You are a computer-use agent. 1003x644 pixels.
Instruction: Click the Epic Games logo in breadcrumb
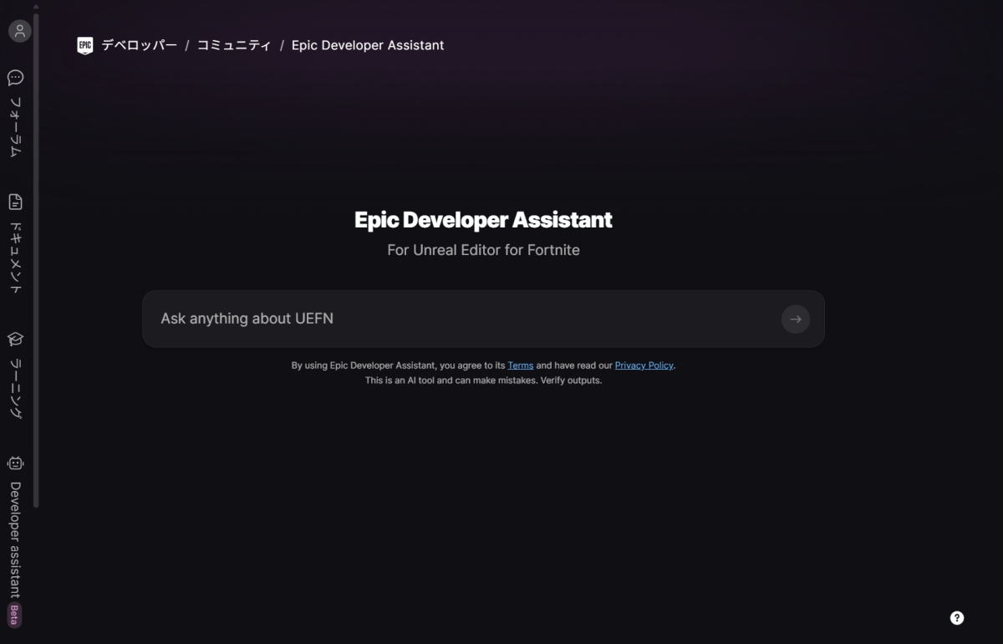[x=84, y=45]
